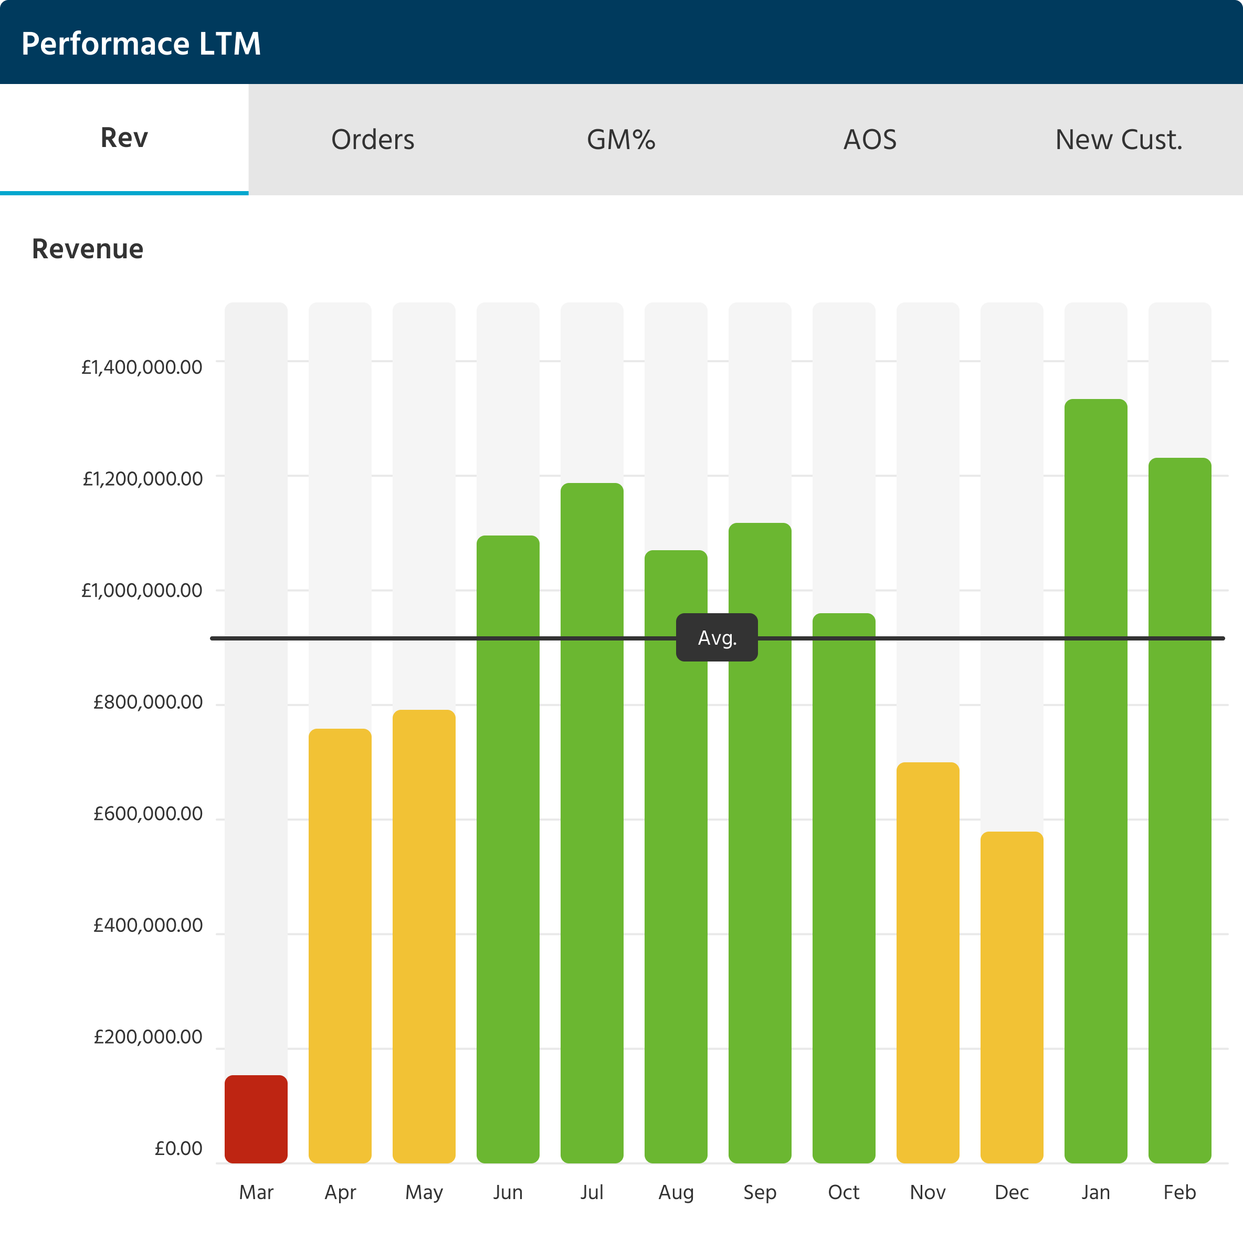
Task: Open the GM% tab
Action: [621, 139]
